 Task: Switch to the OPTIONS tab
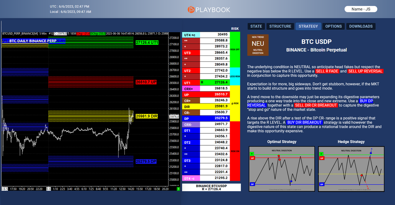click(333, 26)
